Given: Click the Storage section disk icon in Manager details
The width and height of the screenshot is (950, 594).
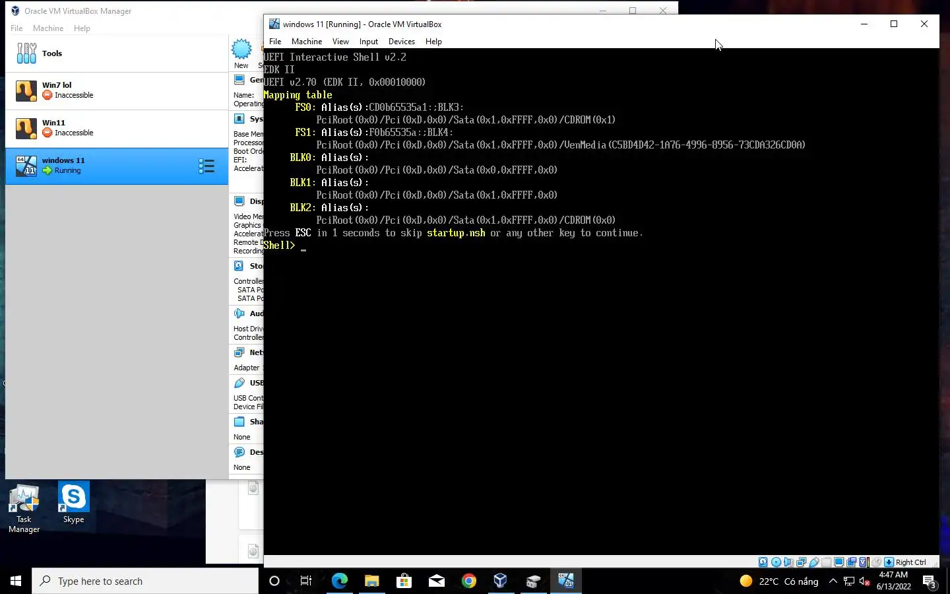Looking at the screenshot, I should click(239, 266).
